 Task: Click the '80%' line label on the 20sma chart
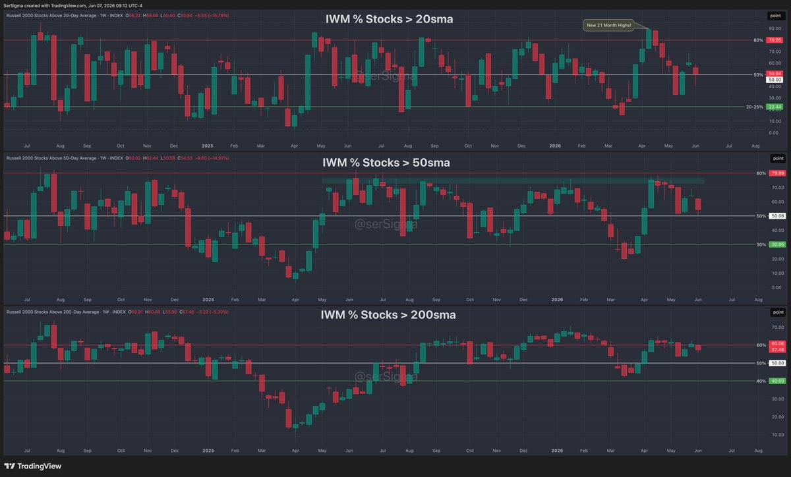[758, 40]
